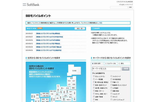
Task: Open the マクドナルド大分中島中央店 news link
Action: 49,37
